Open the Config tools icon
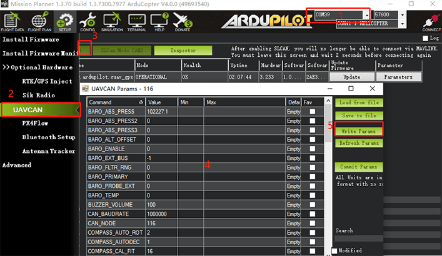Image resolution: width=442 pixels, height=256 pixels. coord(88,21)
